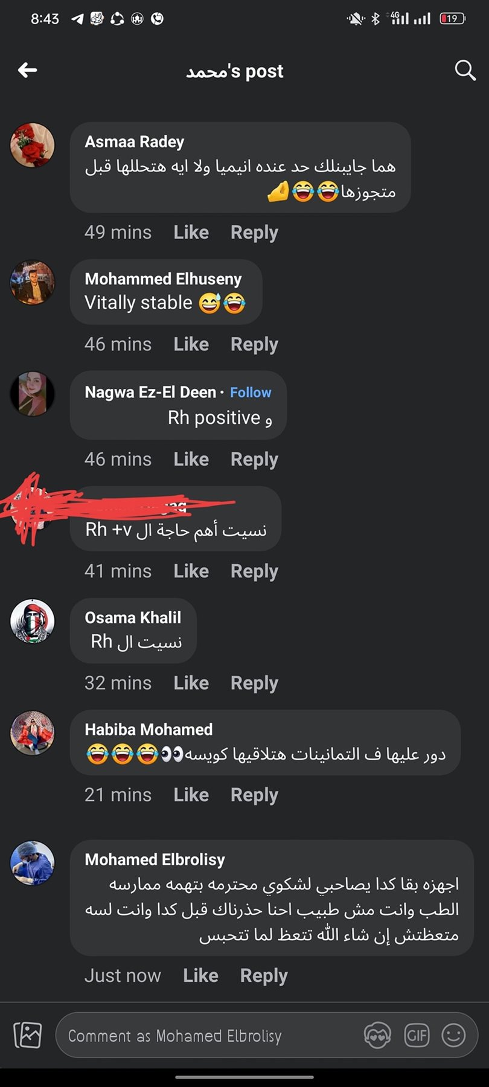
Task: Open the emoji smiley picker
Action: click(453, 1036)
